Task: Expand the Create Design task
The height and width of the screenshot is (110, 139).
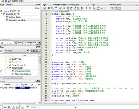Action: click(x=7, y=62)
